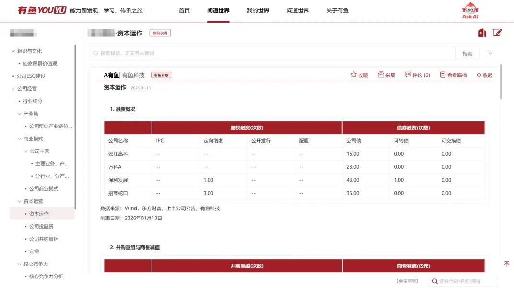Screen dimensions: 514x288
Task: Click the YOUYU logo
Action: 42,11
